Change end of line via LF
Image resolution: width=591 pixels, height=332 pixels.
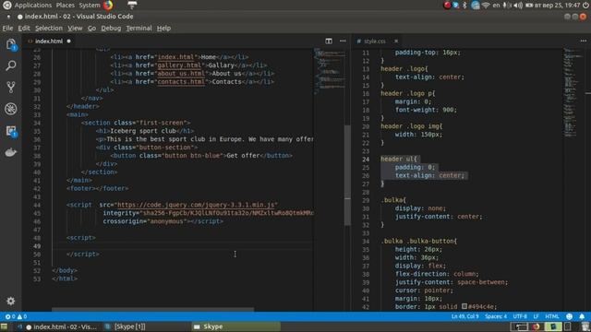pos(536,316)
